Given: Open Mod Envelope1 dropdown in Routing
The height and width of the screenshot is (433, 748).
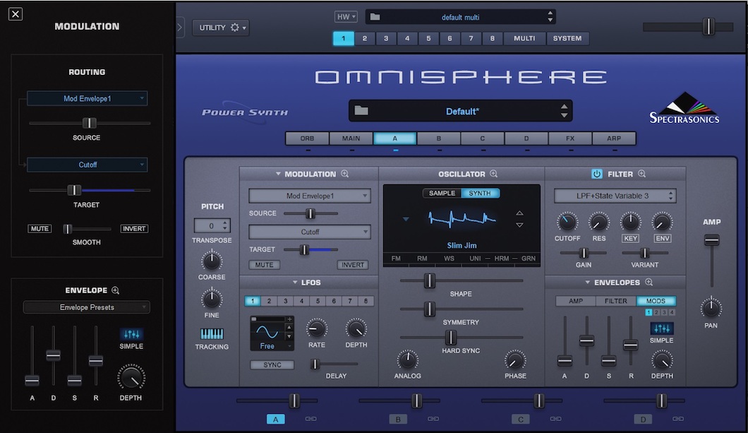Looking at the screenshot, I should point(88,98).
